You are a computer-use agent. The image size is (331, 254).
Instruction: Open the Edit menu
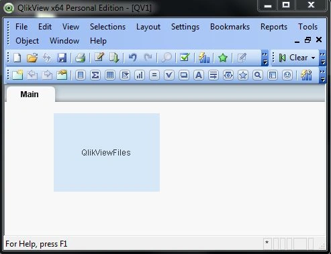(45, 27)
